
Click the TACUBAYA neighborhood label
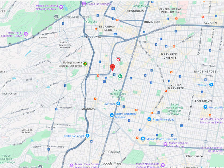pyautogui.click(x=93, y=37)
